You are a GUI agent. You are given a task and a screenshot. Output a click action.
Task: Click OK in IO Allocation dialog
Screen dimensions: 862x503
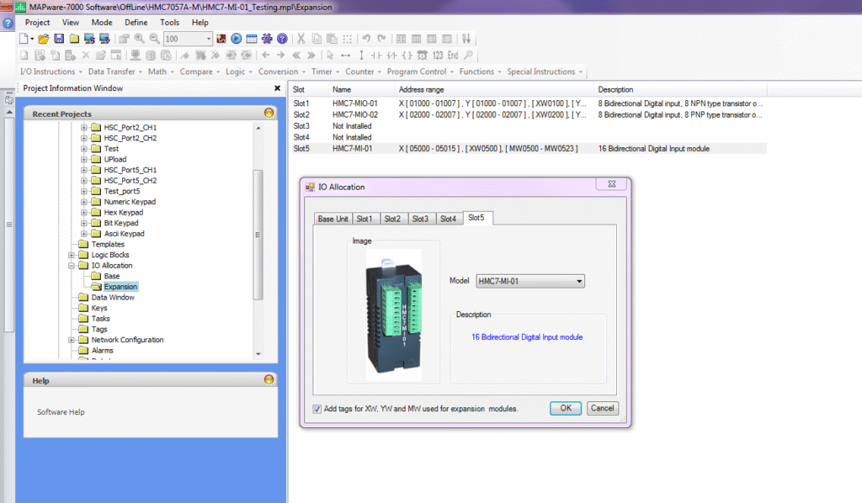(566, 408)
